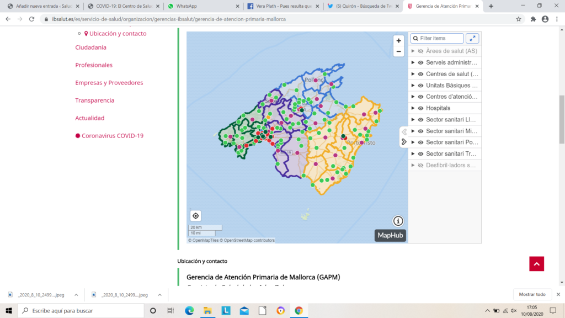Viewport: 565px width, 318px height.
Task: Show the Àrees de salut (AS) layer
Action: pyautogui.click(x=420, y=51)
